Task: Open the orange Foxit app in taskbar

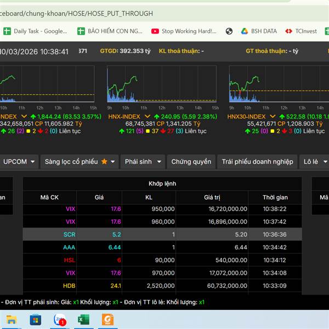Action: pos(107,320)
